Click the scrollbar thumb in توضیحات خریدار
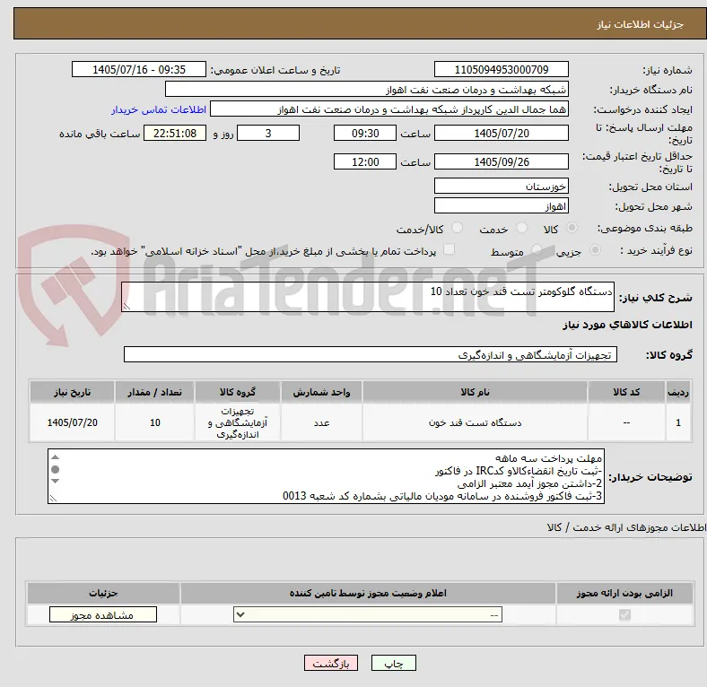The width and height of the screenshot is (707, 687). [55, 469]
